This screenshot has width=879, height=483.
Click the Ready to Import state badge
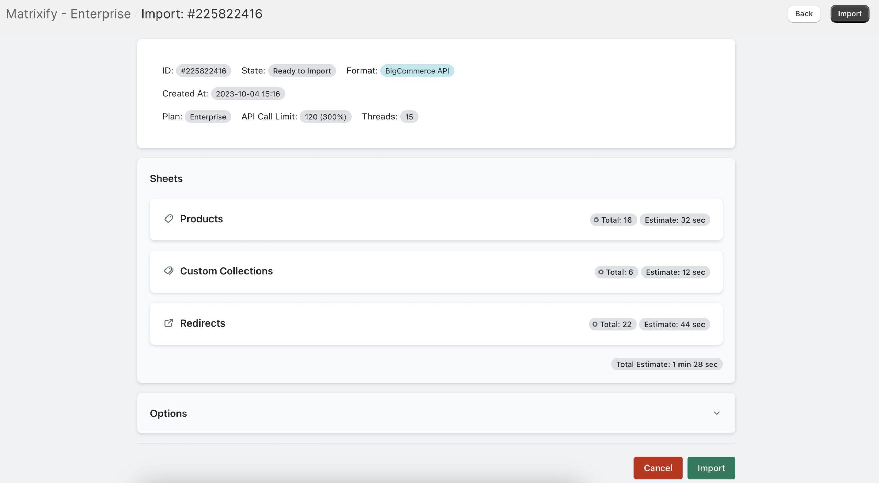301,71
